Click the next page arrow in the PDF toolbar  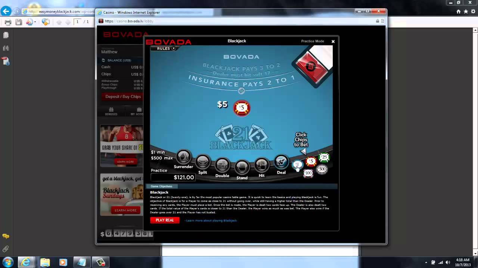[x=68, y=22]
